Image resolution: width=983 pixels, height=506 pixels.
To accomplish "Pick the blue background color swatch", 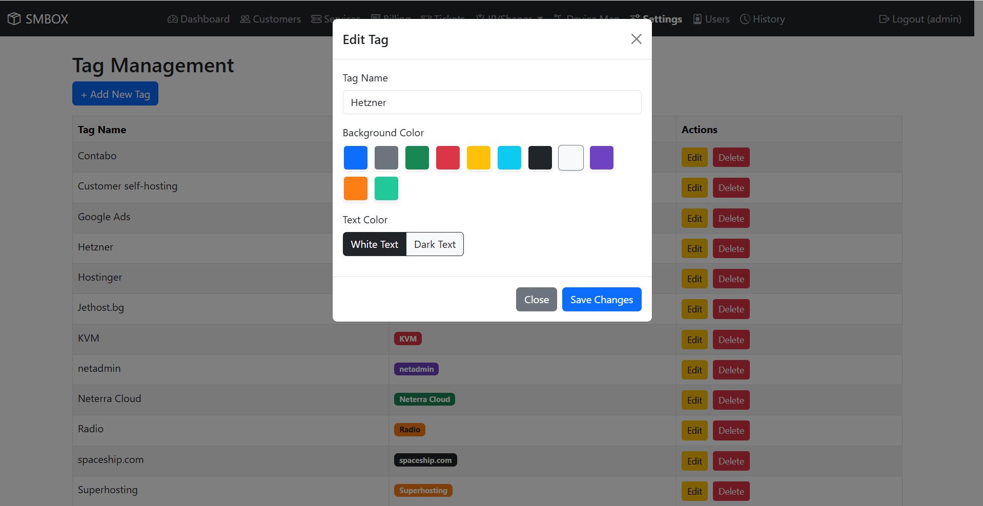I will click(356, 158).
